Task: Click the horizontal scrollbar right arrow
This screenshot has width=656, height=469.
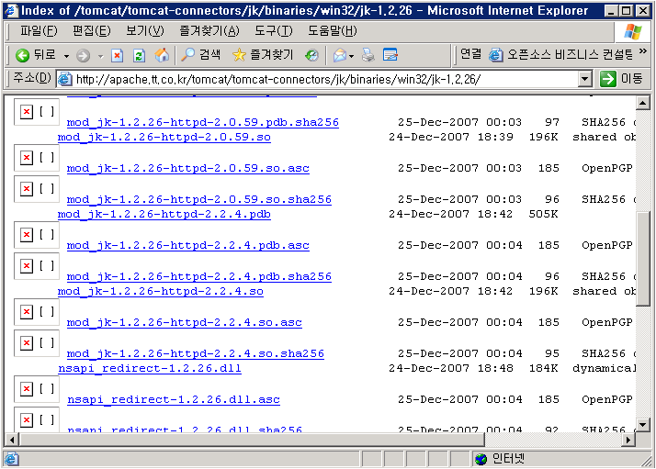Action: [x=628, y=440]
